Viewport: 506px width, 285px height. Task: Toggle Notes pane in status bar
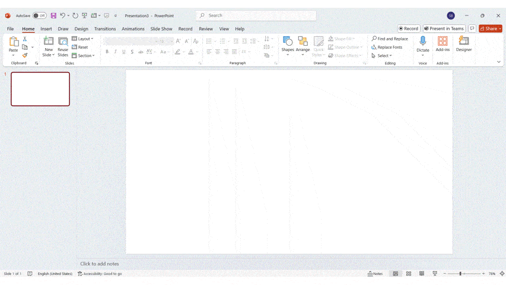375,274
